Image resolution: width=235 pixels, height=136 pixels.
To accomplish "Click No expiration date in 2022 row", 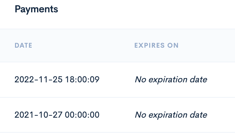I will [171, 80].
